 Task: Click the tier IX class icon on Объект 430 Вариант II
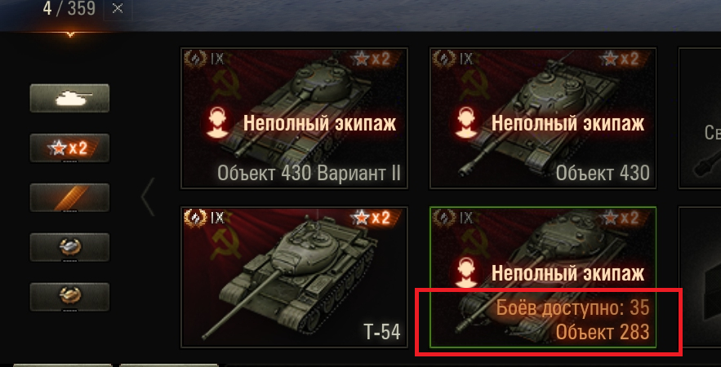(204, 60)
